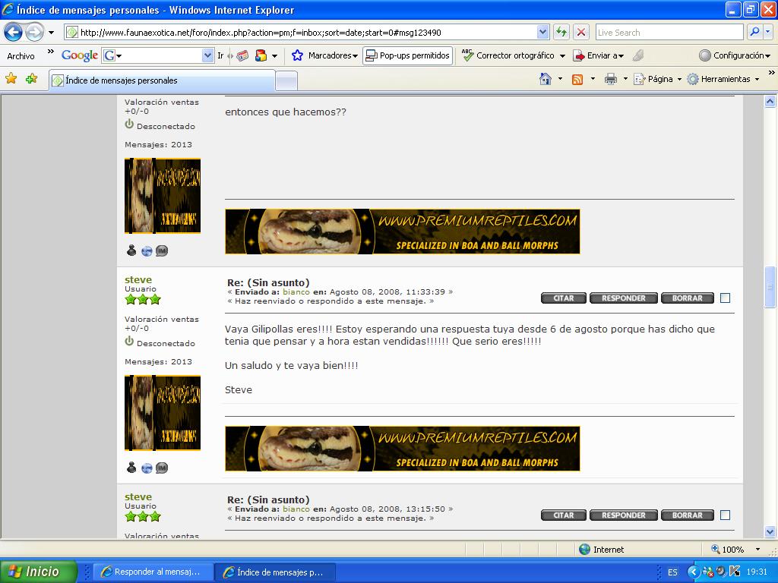Toggle the Pop-ups permitidos button
This screenshot has width=778, height=583.
(x=407, y=55)
